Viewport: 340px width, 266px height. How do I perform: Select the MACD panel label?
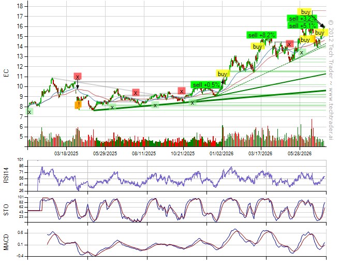[x=6, y=242]
